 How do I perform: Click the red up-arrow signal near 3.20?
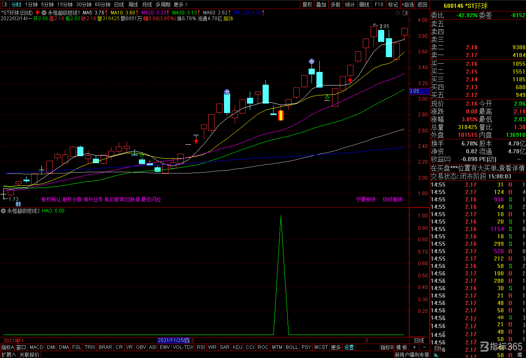click(x=350, y=80)
